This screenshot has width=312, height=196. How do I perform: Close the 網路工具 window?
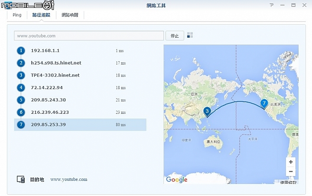[304, 5]
